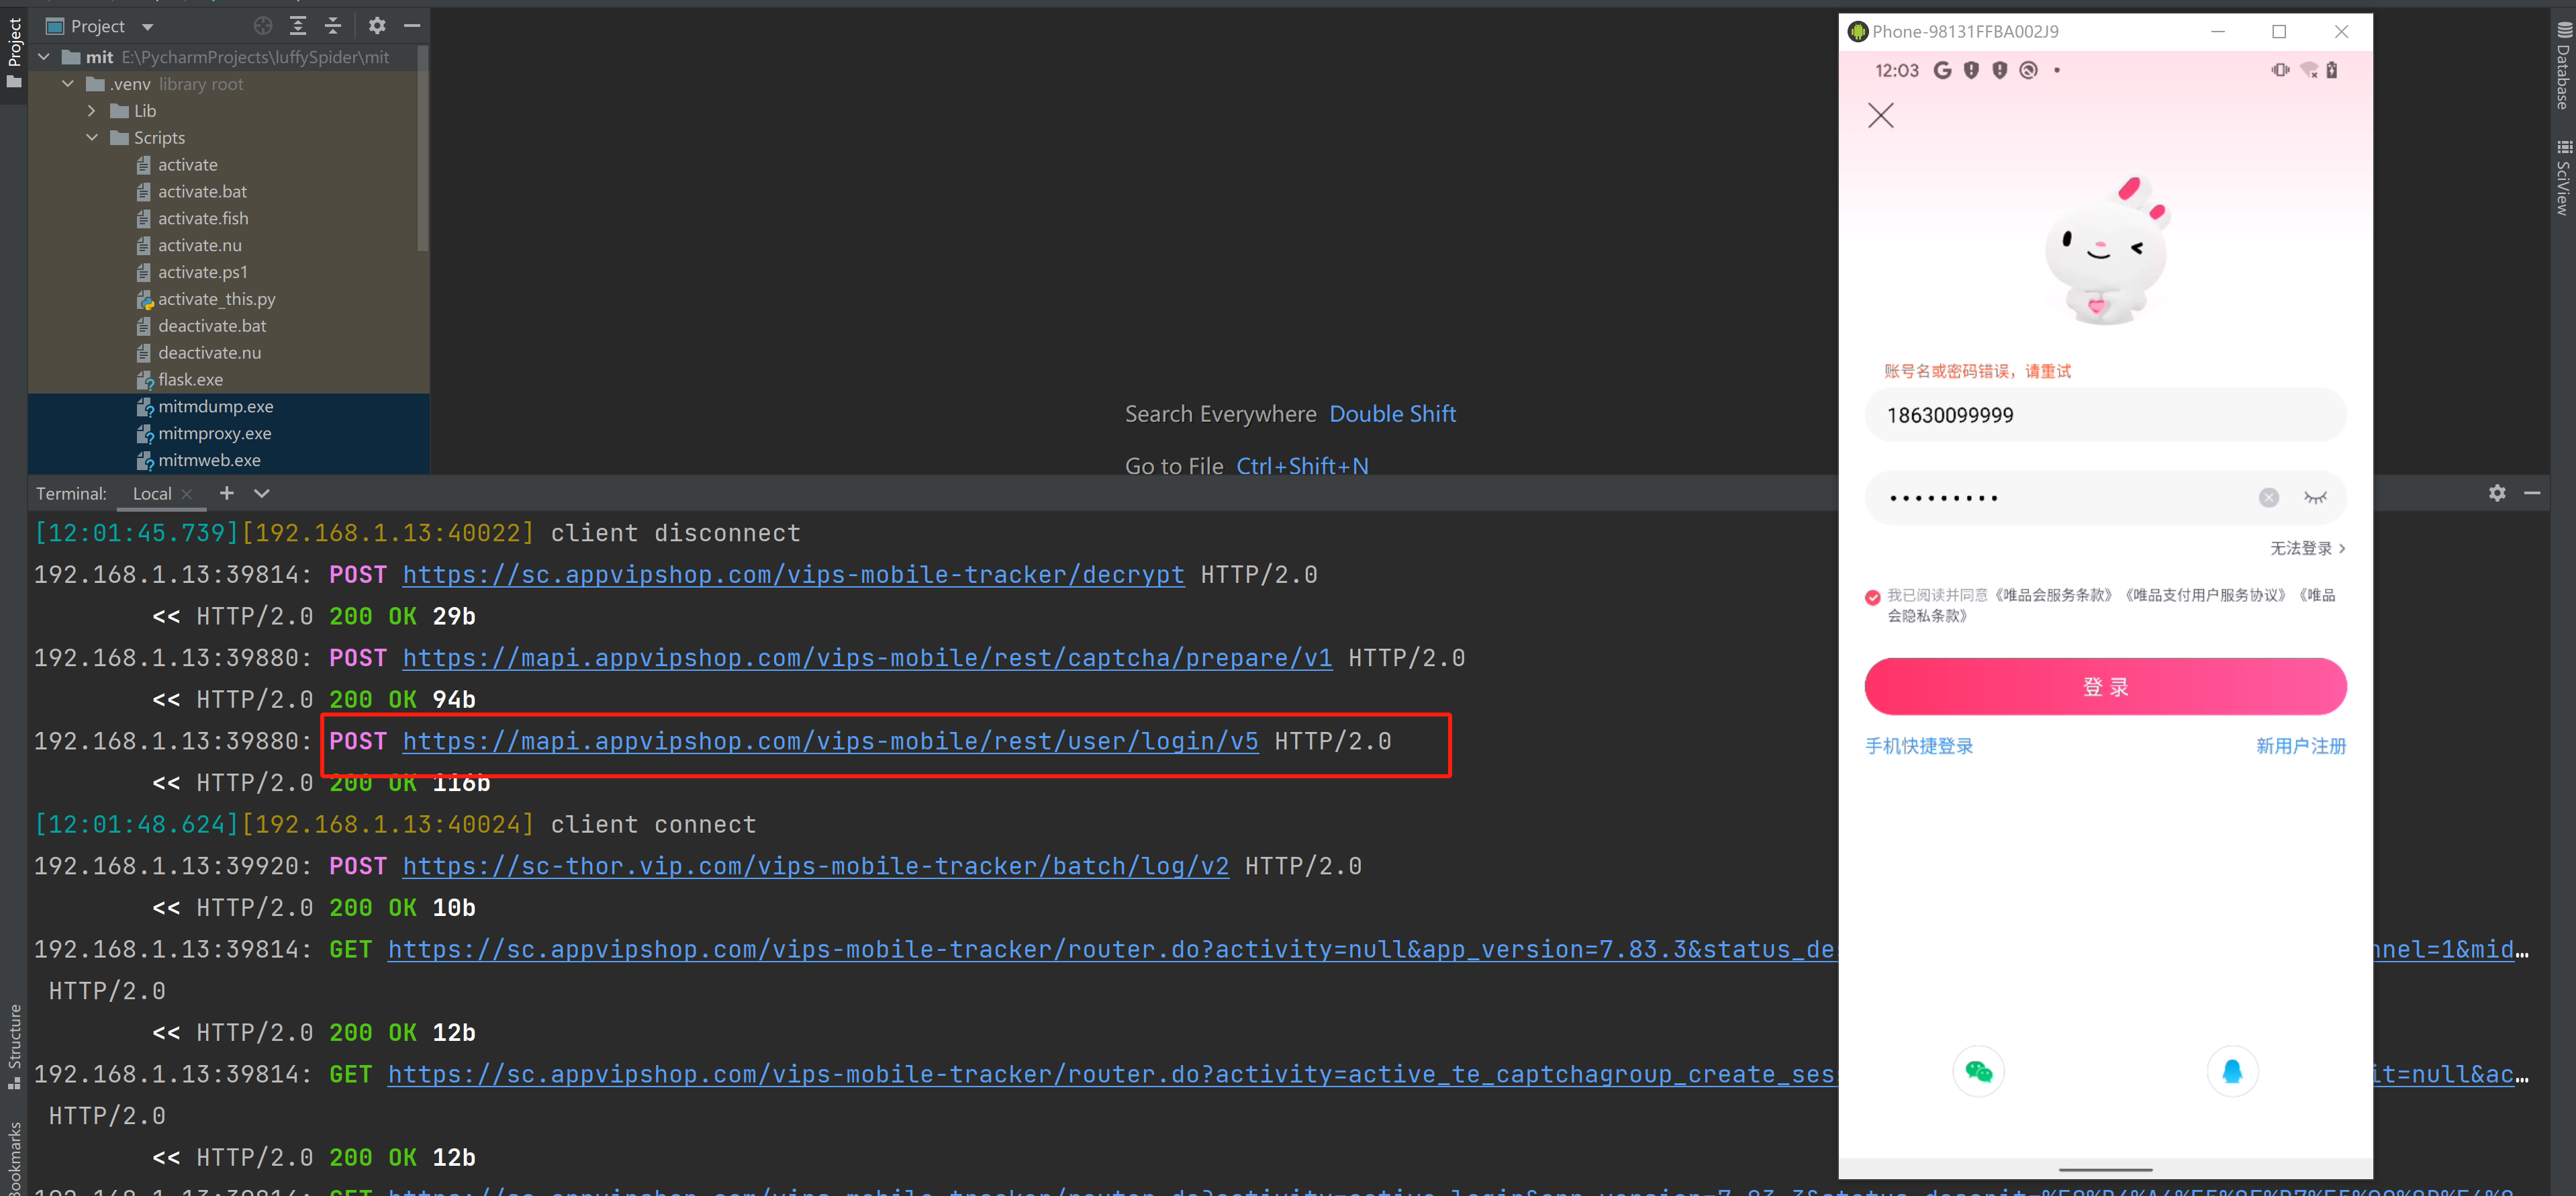
Task: Open the user/login/v5 URL link
Action: 830,741
